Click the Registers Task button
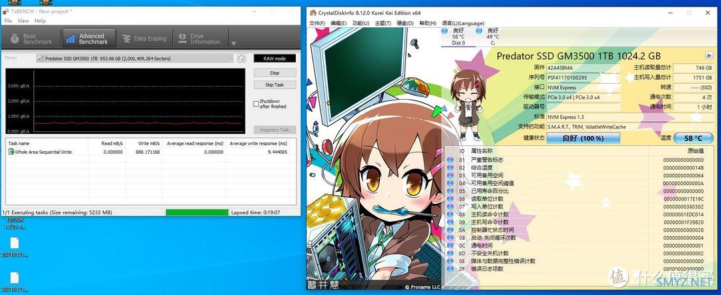 [274, 130]
